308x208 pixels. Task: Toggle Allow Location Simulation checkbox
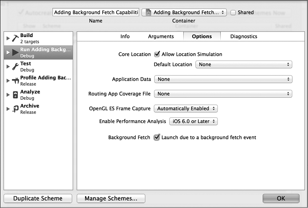[157, 54]
